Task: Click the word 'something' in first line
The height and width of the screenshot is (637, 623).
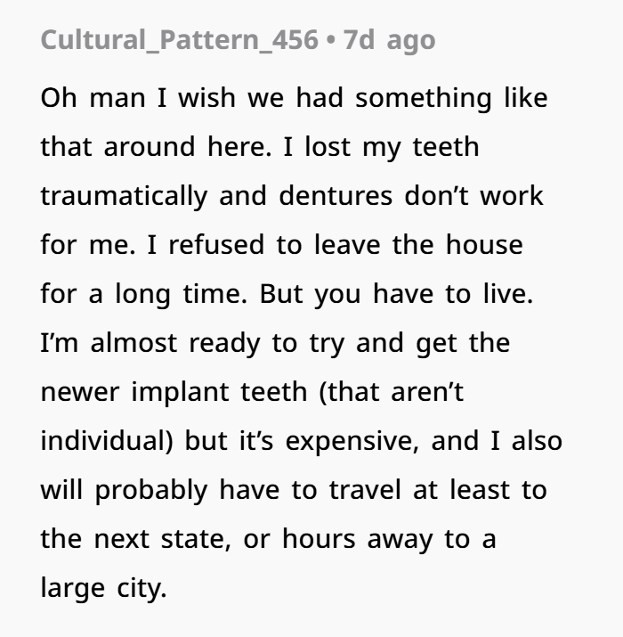Action: click(x=424, y=99)
